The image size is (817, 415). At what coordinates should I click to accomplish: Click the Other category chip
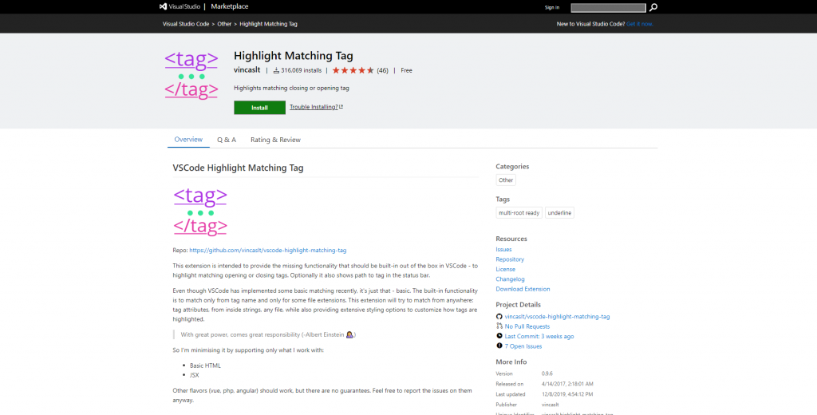click(x=506, y=180)
